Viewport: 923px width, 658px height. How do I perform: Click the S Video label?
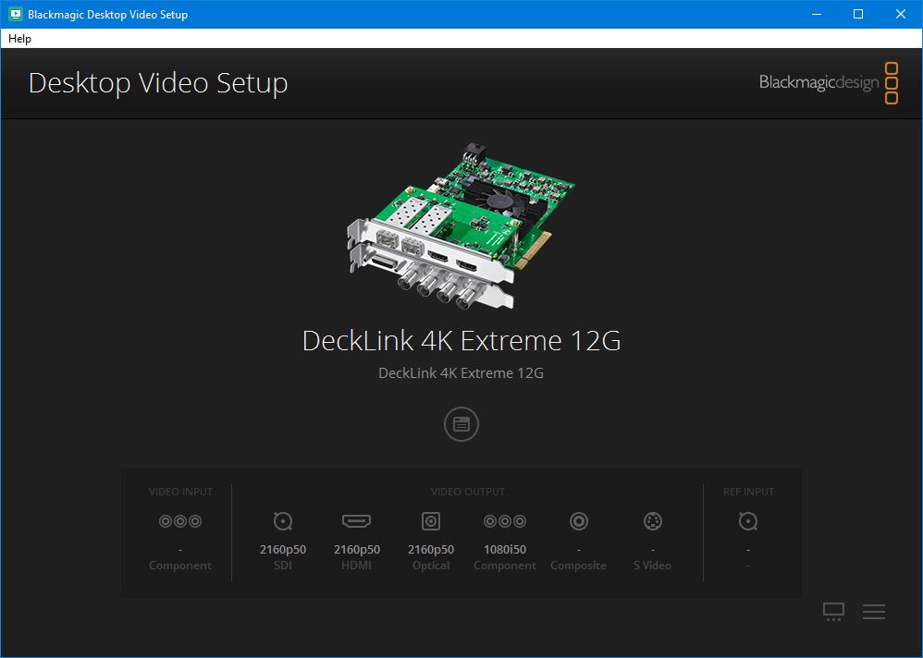(x=652, y=565)
